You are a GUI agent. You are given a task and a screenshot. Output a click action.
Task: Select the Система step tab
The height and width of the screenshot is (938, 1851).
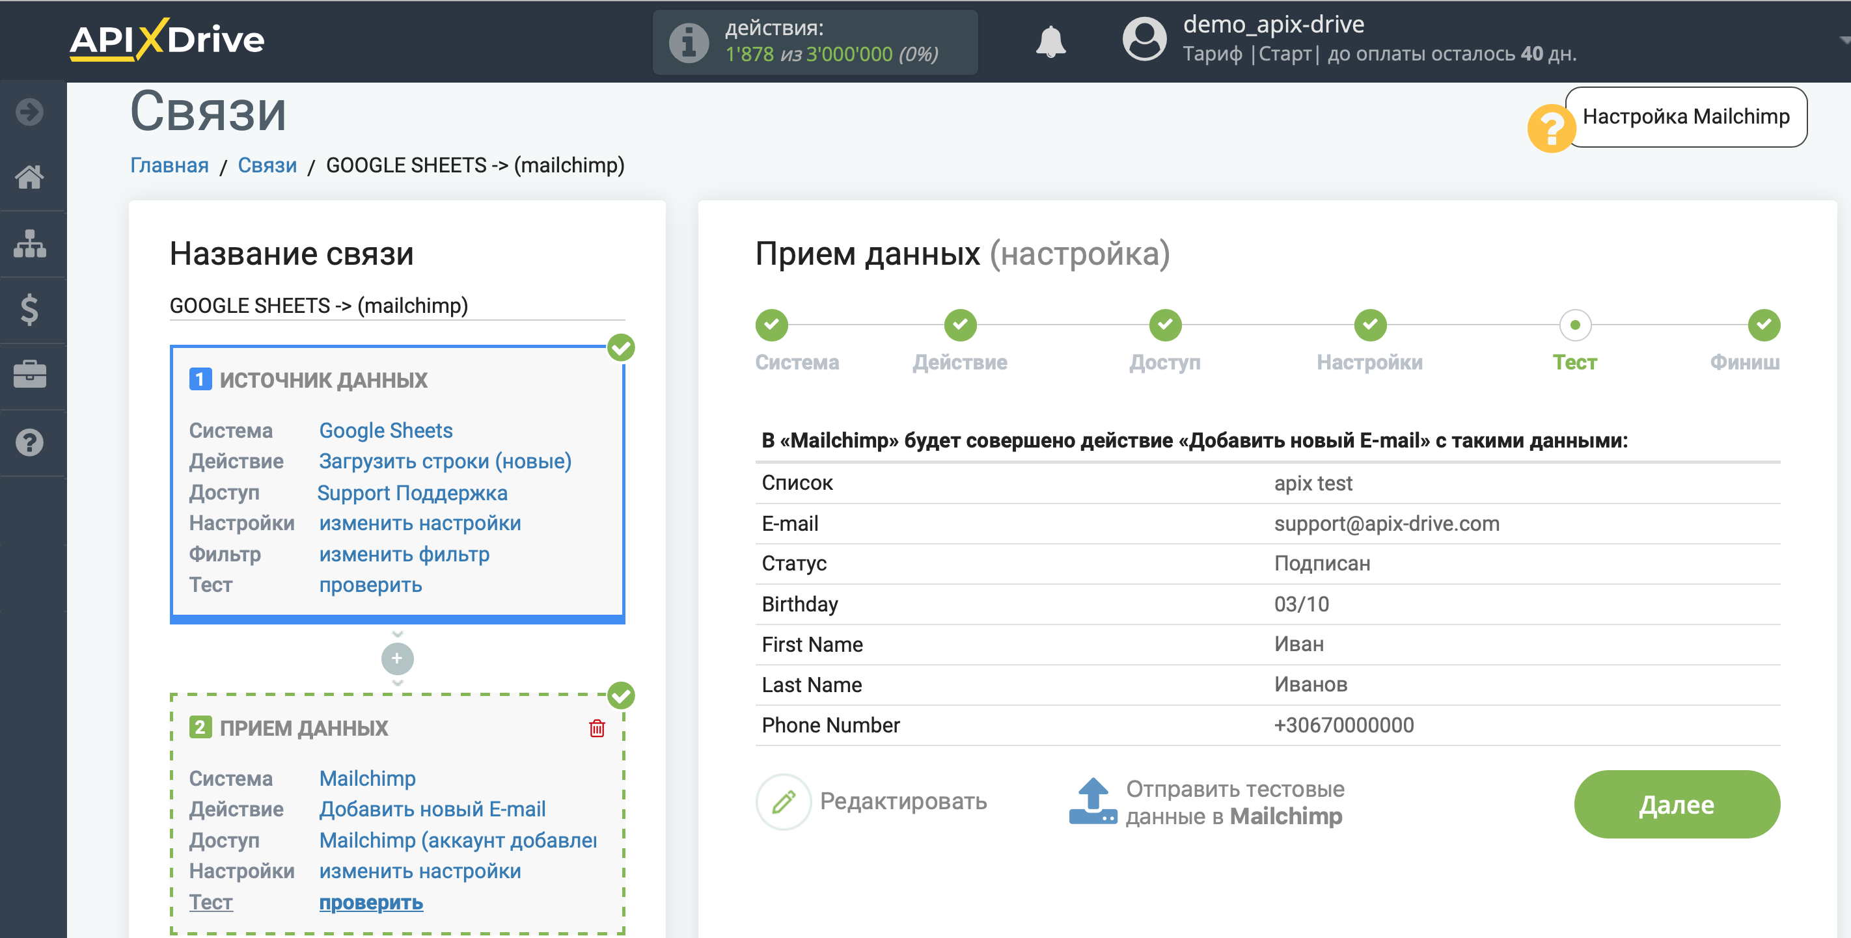pos(797,362)
